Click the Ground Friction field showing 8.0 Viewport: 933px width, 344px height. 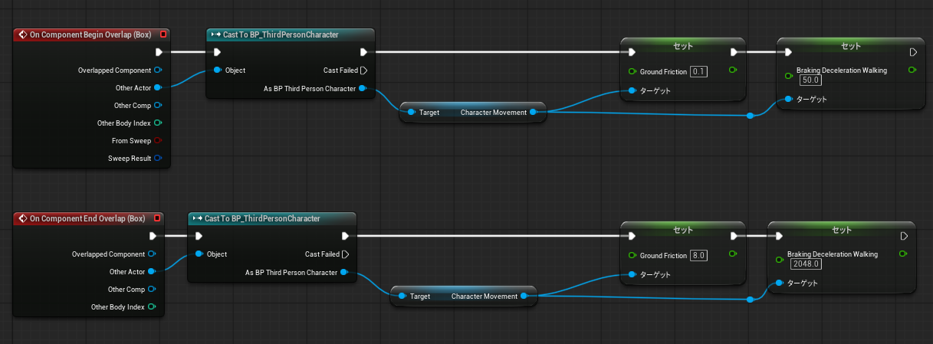tap(698, 255)
